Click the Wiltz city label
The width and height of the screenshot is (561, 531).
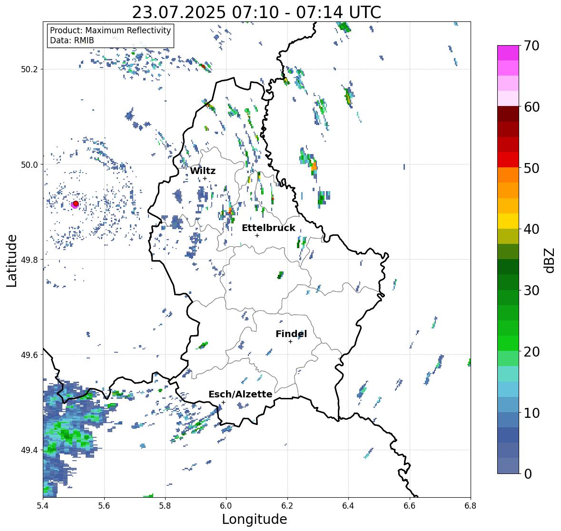coord(203,171)
